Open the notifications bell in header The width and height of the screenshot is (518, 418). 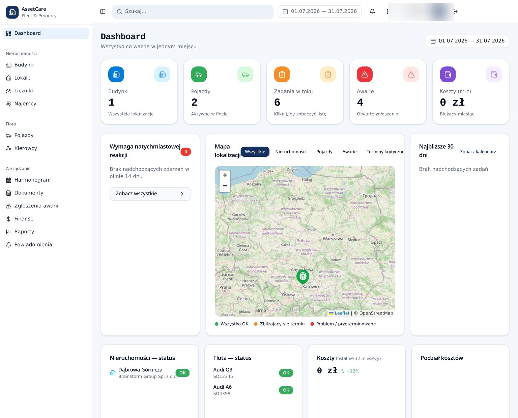372,11
